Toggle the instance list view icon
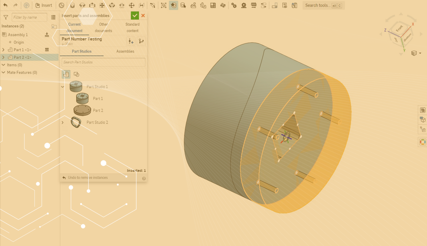The image size is (427, 246). [x=53, y=18]
